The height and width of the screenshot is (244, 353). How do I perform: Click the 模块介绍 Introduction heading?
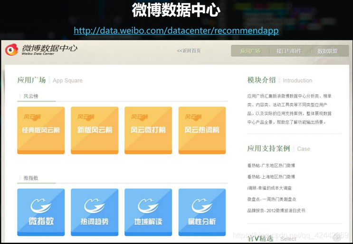pyautogui.click(x=280, y=80)
